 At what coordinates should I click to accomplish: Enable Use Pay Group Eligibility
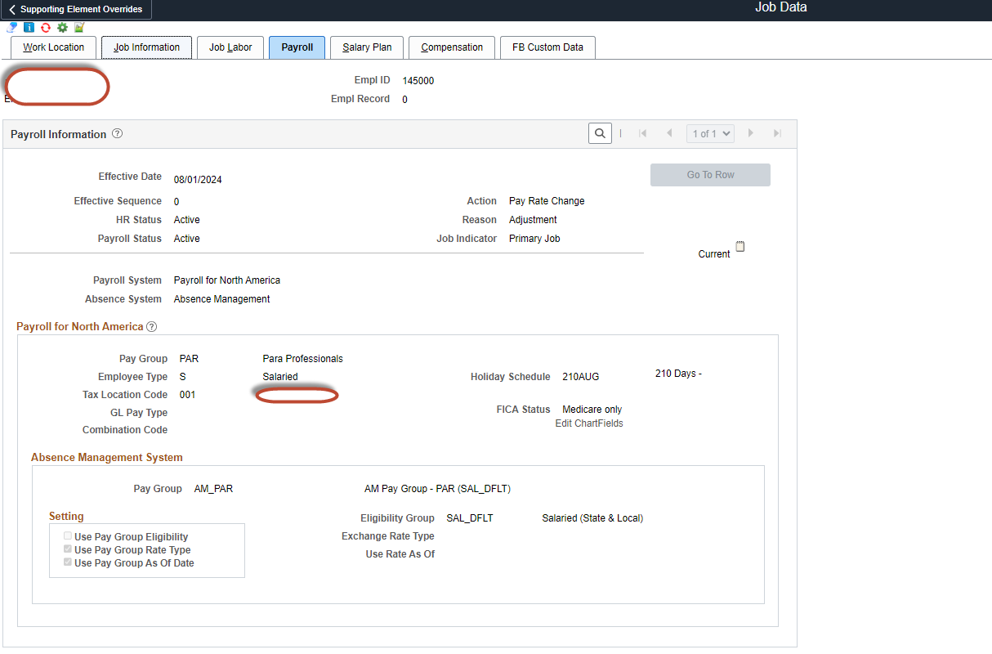click(67, 535)
